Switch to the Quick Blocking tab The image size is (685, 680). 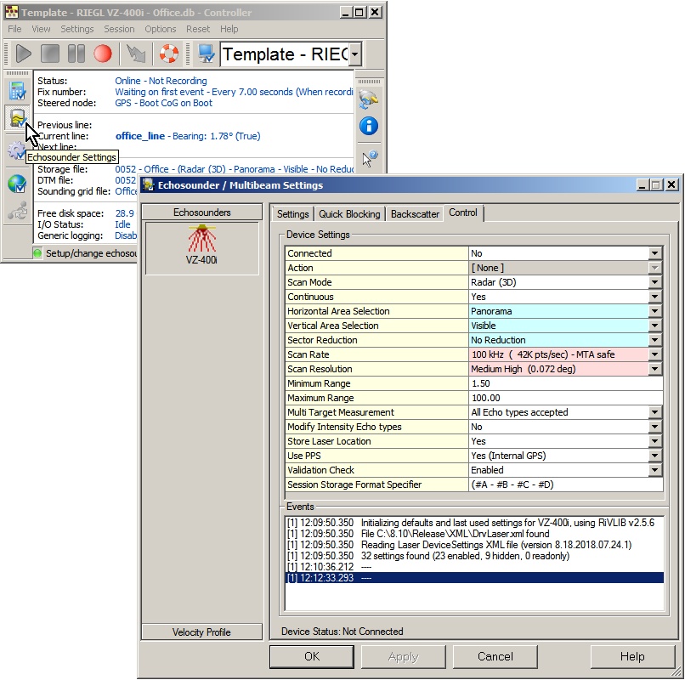click(349, 214)
